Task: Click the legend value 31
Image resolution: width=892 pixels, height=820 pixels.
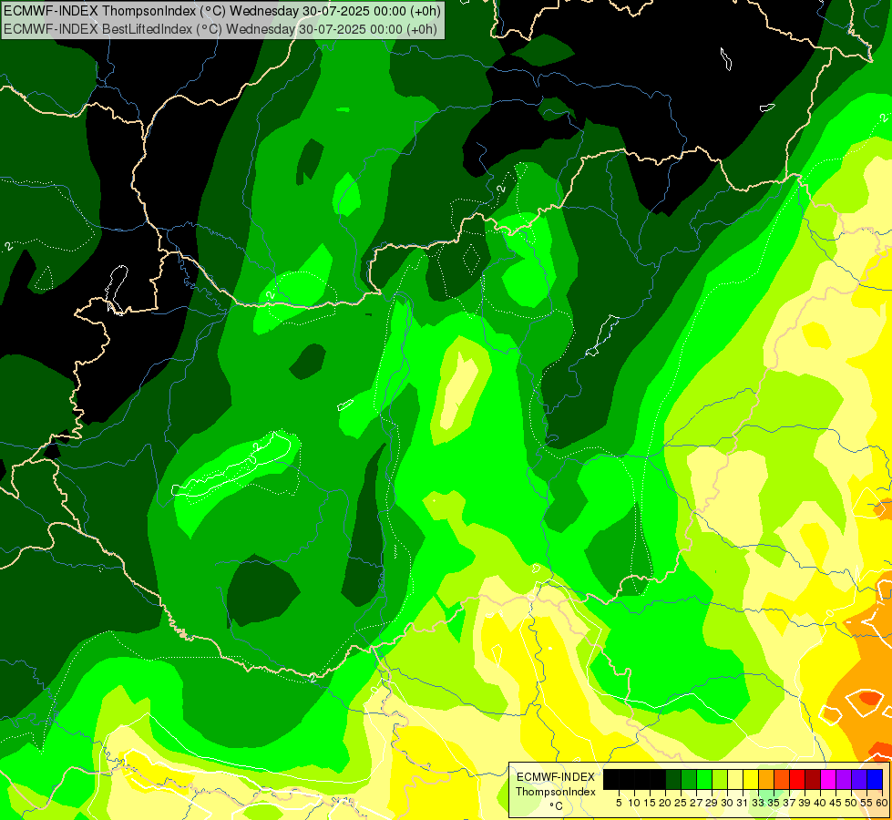Action: click(x=743, y=803)
